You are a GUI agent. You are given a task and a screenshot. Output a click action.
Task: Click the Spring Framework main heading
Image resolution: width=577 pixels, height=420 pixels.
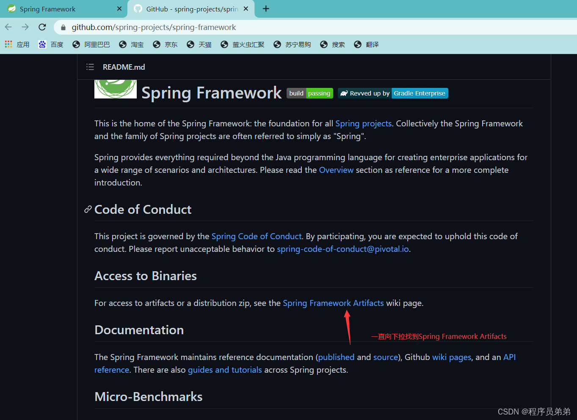pos(211,93)
